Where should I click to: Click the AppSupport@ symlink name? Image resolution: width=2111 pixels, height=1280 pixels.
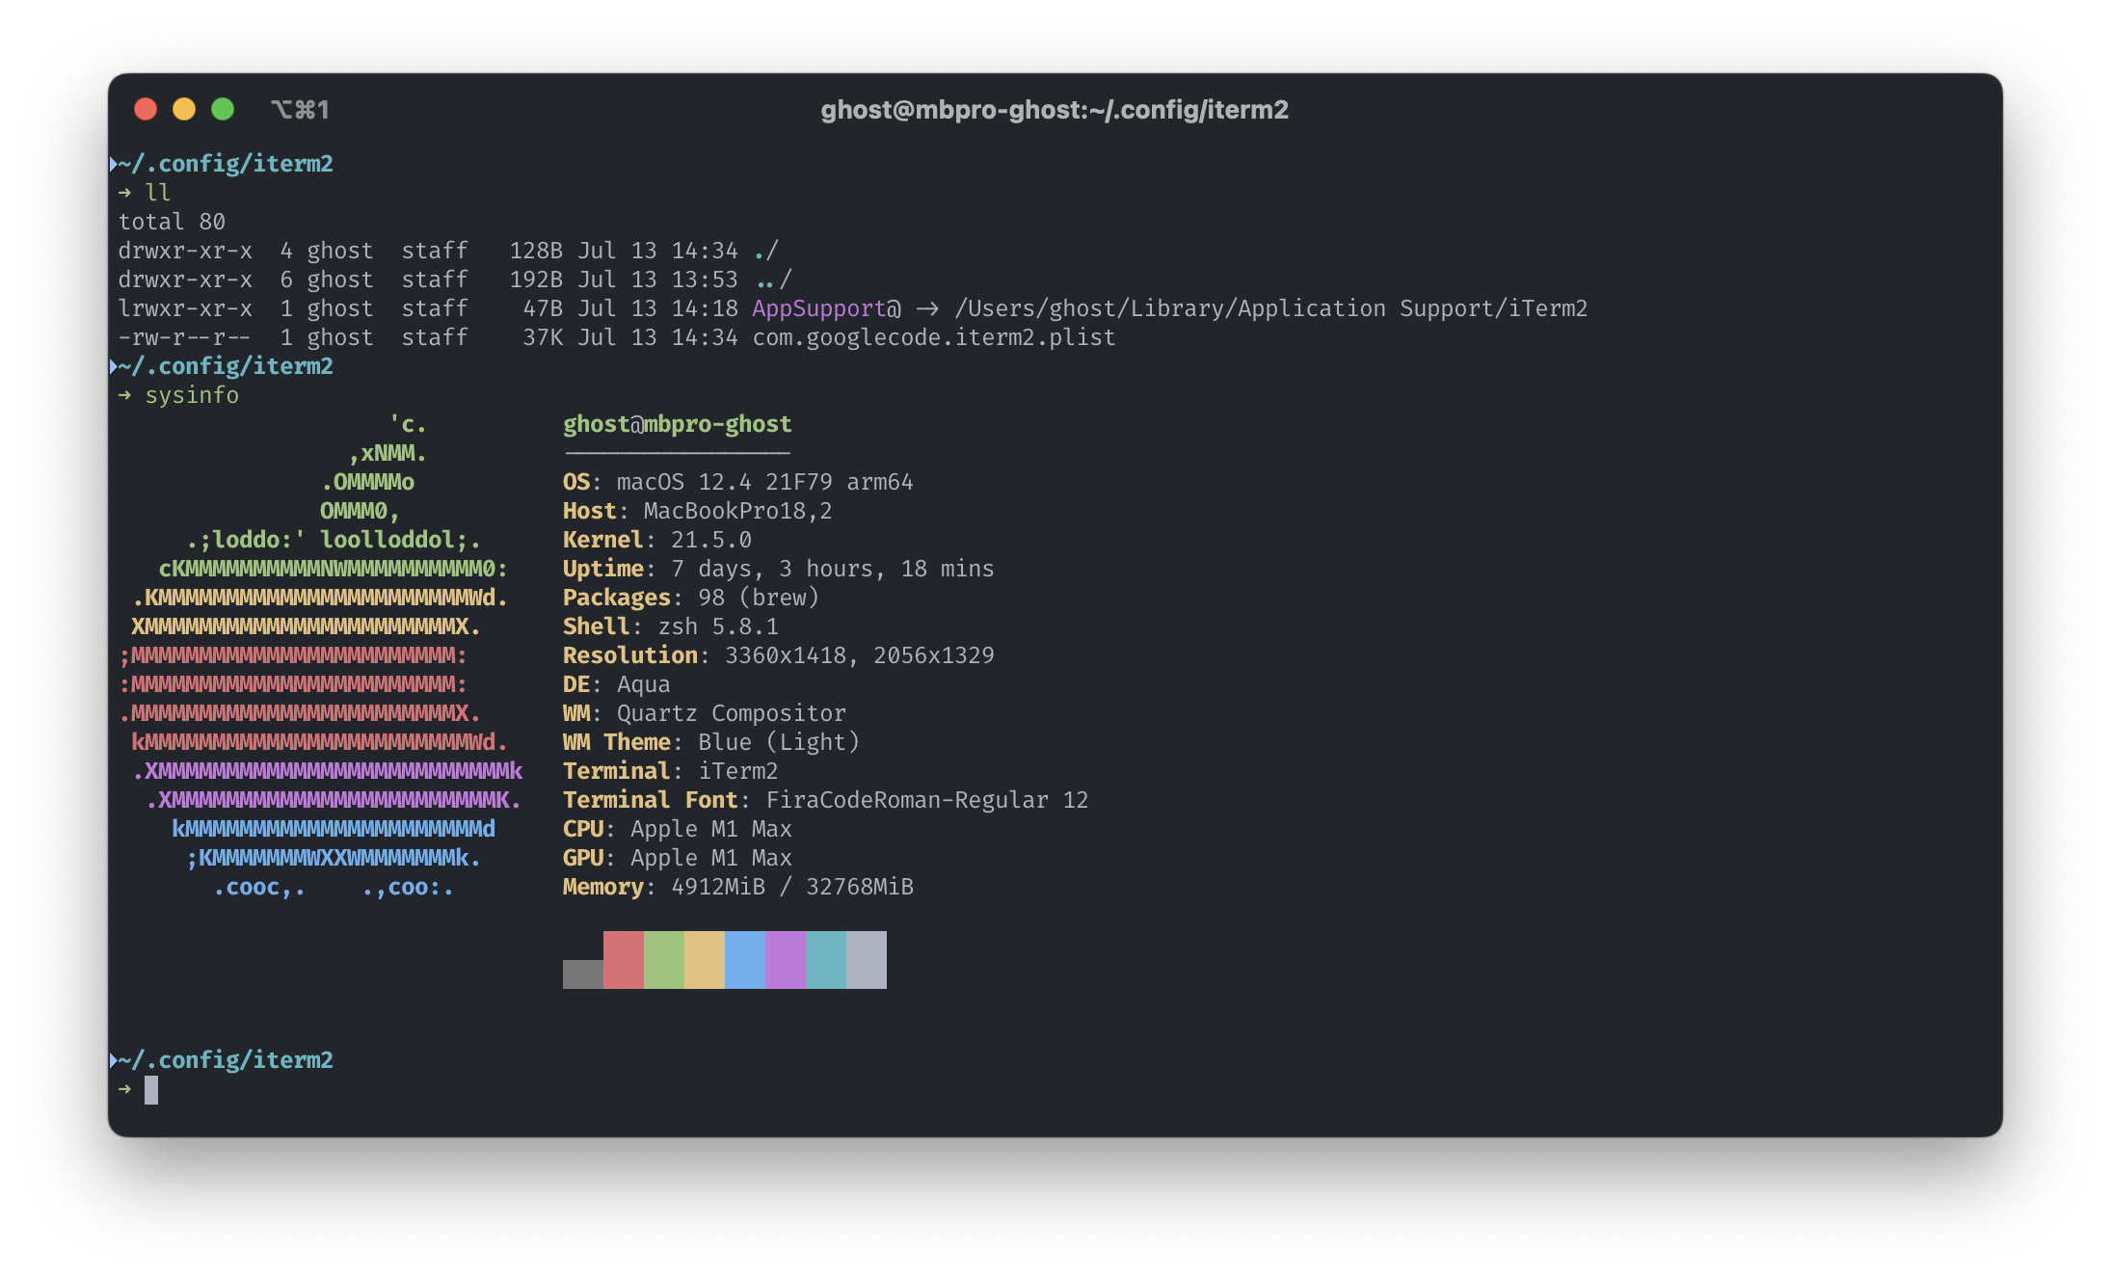coord(826,308)
